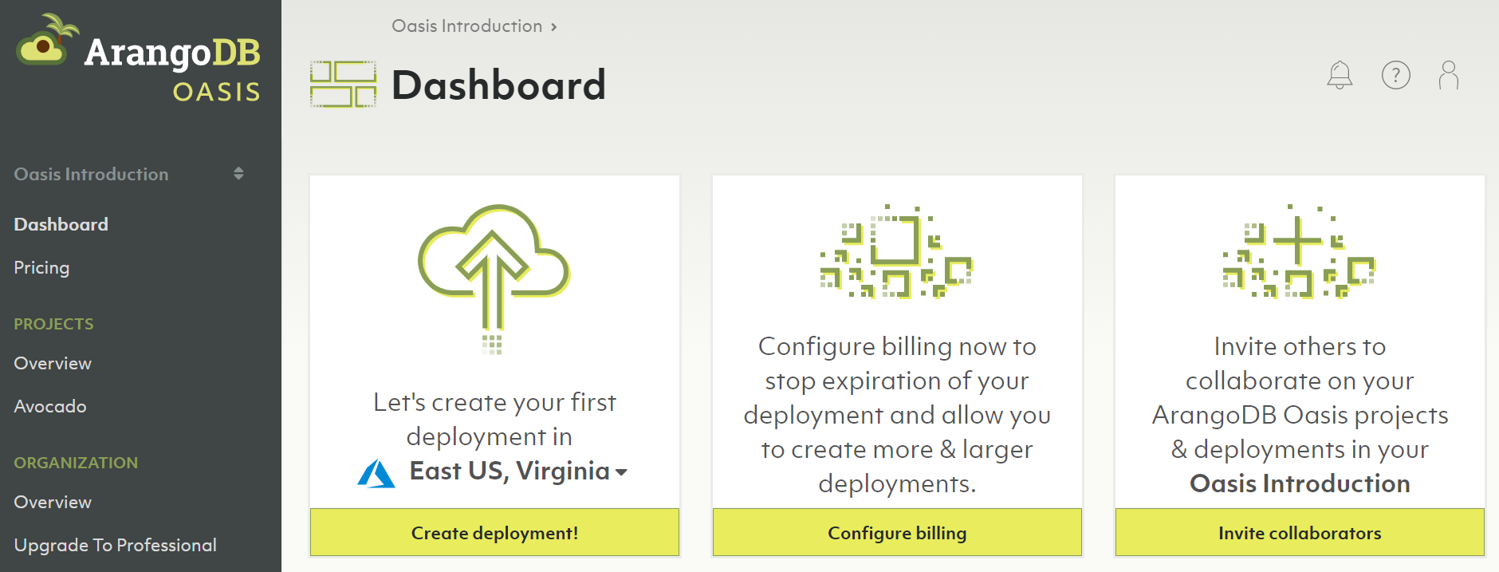Click the billing squares illustration icon
The width and height of the screenshot is (1499, 572).
897,251
